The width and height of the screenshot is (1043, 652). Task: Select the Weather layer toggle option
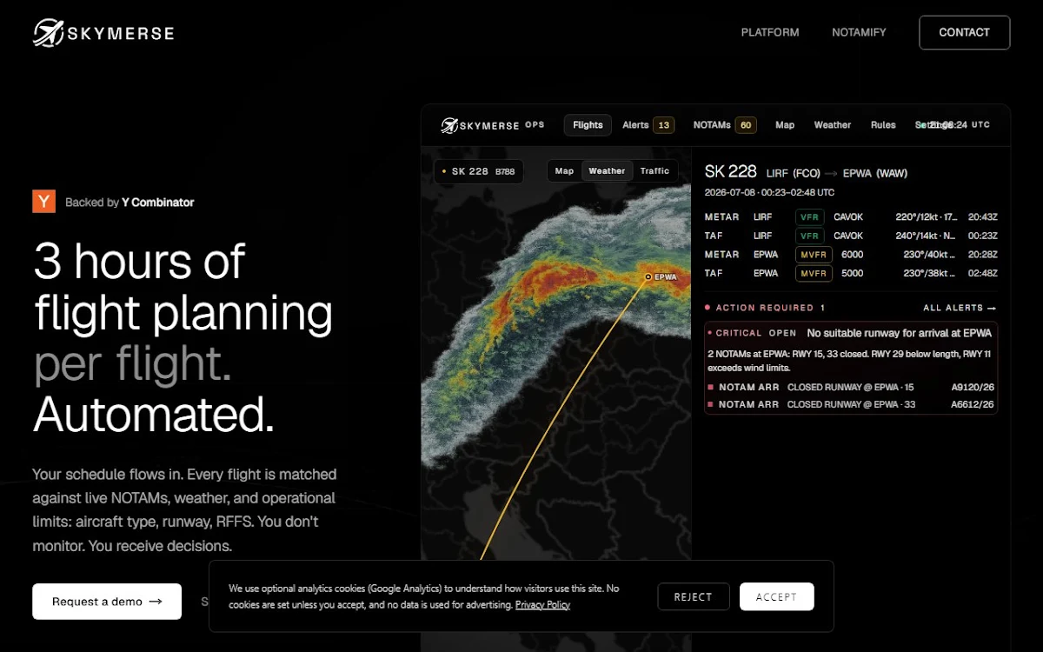pos(607,171)
